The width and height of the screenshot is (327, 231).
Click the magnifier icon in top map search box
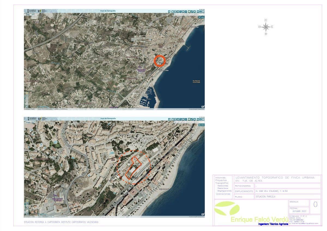pos(175,14)
